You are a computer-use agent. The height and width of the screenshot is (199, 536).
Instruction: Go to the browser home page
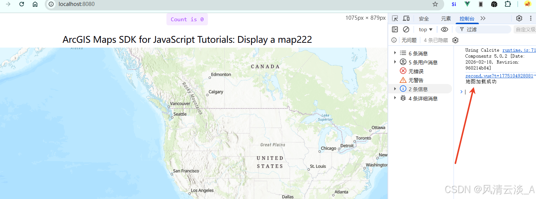pos(35,4)
